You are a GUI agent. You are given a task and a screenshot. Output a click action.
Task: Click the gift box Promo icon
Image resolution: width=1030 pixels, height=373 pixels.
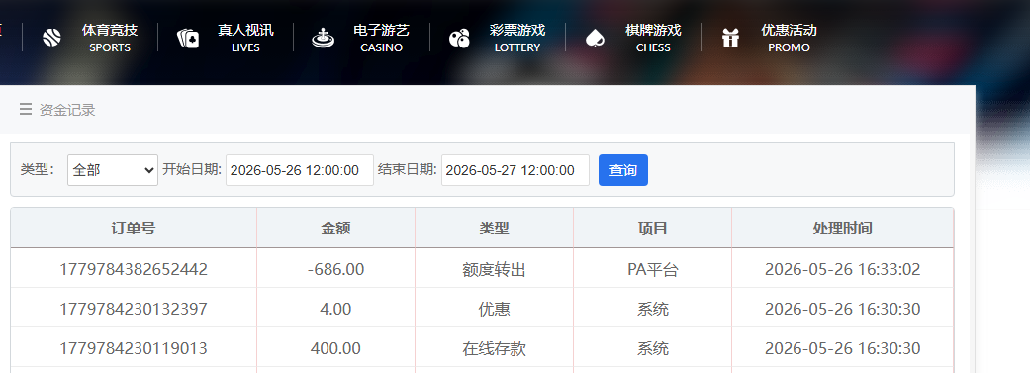pos(730,38)
